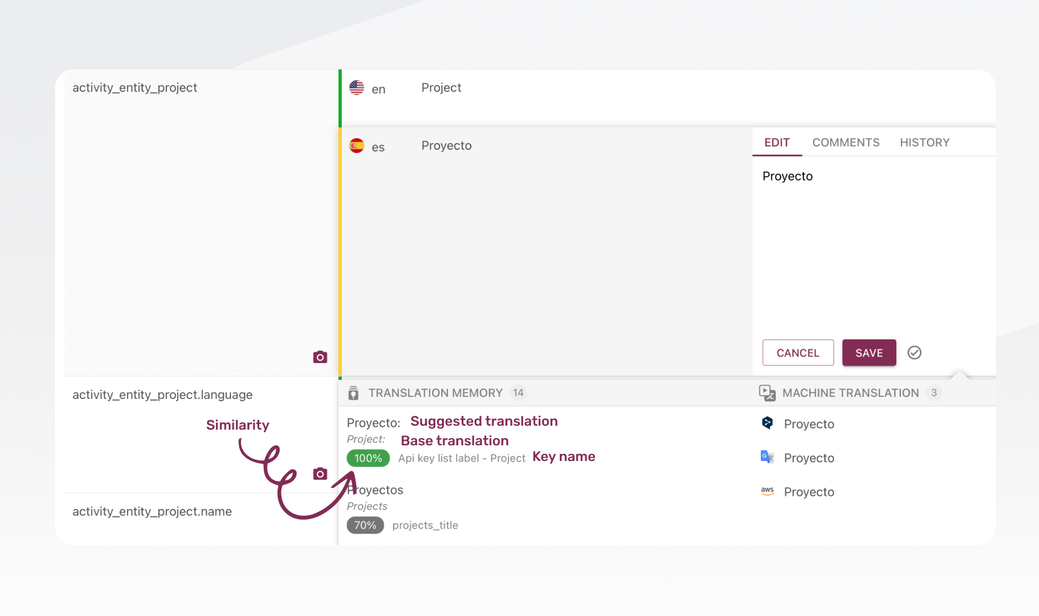Toggle the translation state checkmark circle
The image size is (1039, 616).
(x=915, y=353)
